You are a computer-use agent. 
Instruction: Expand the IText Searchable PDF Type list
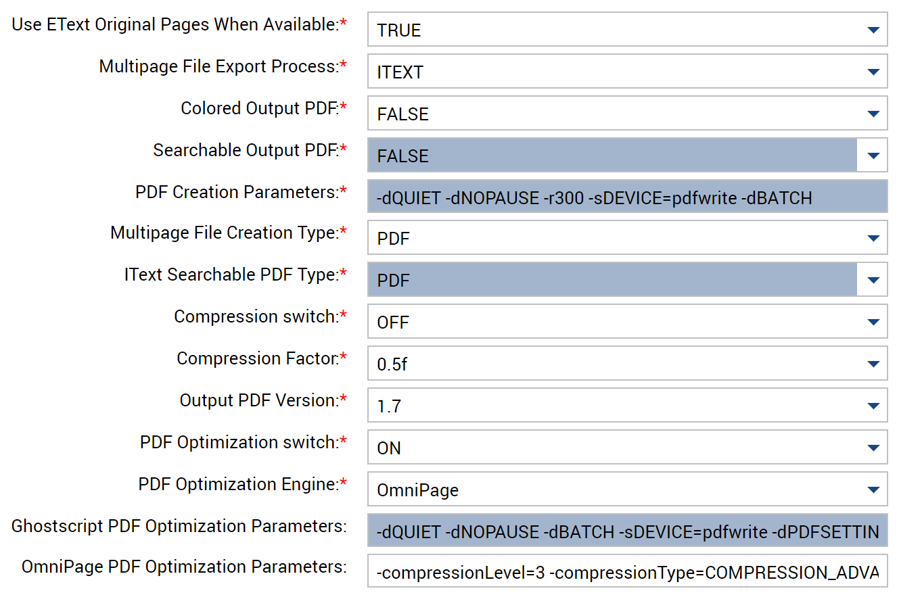tap(873, 280)
